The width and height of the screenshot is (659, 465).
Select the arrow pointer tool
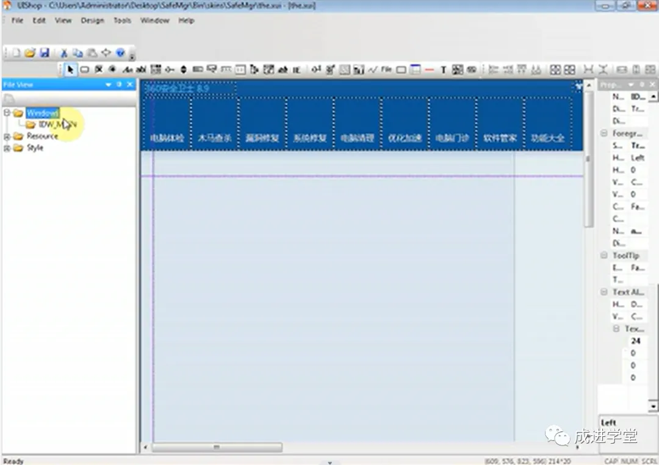[70, 70]
